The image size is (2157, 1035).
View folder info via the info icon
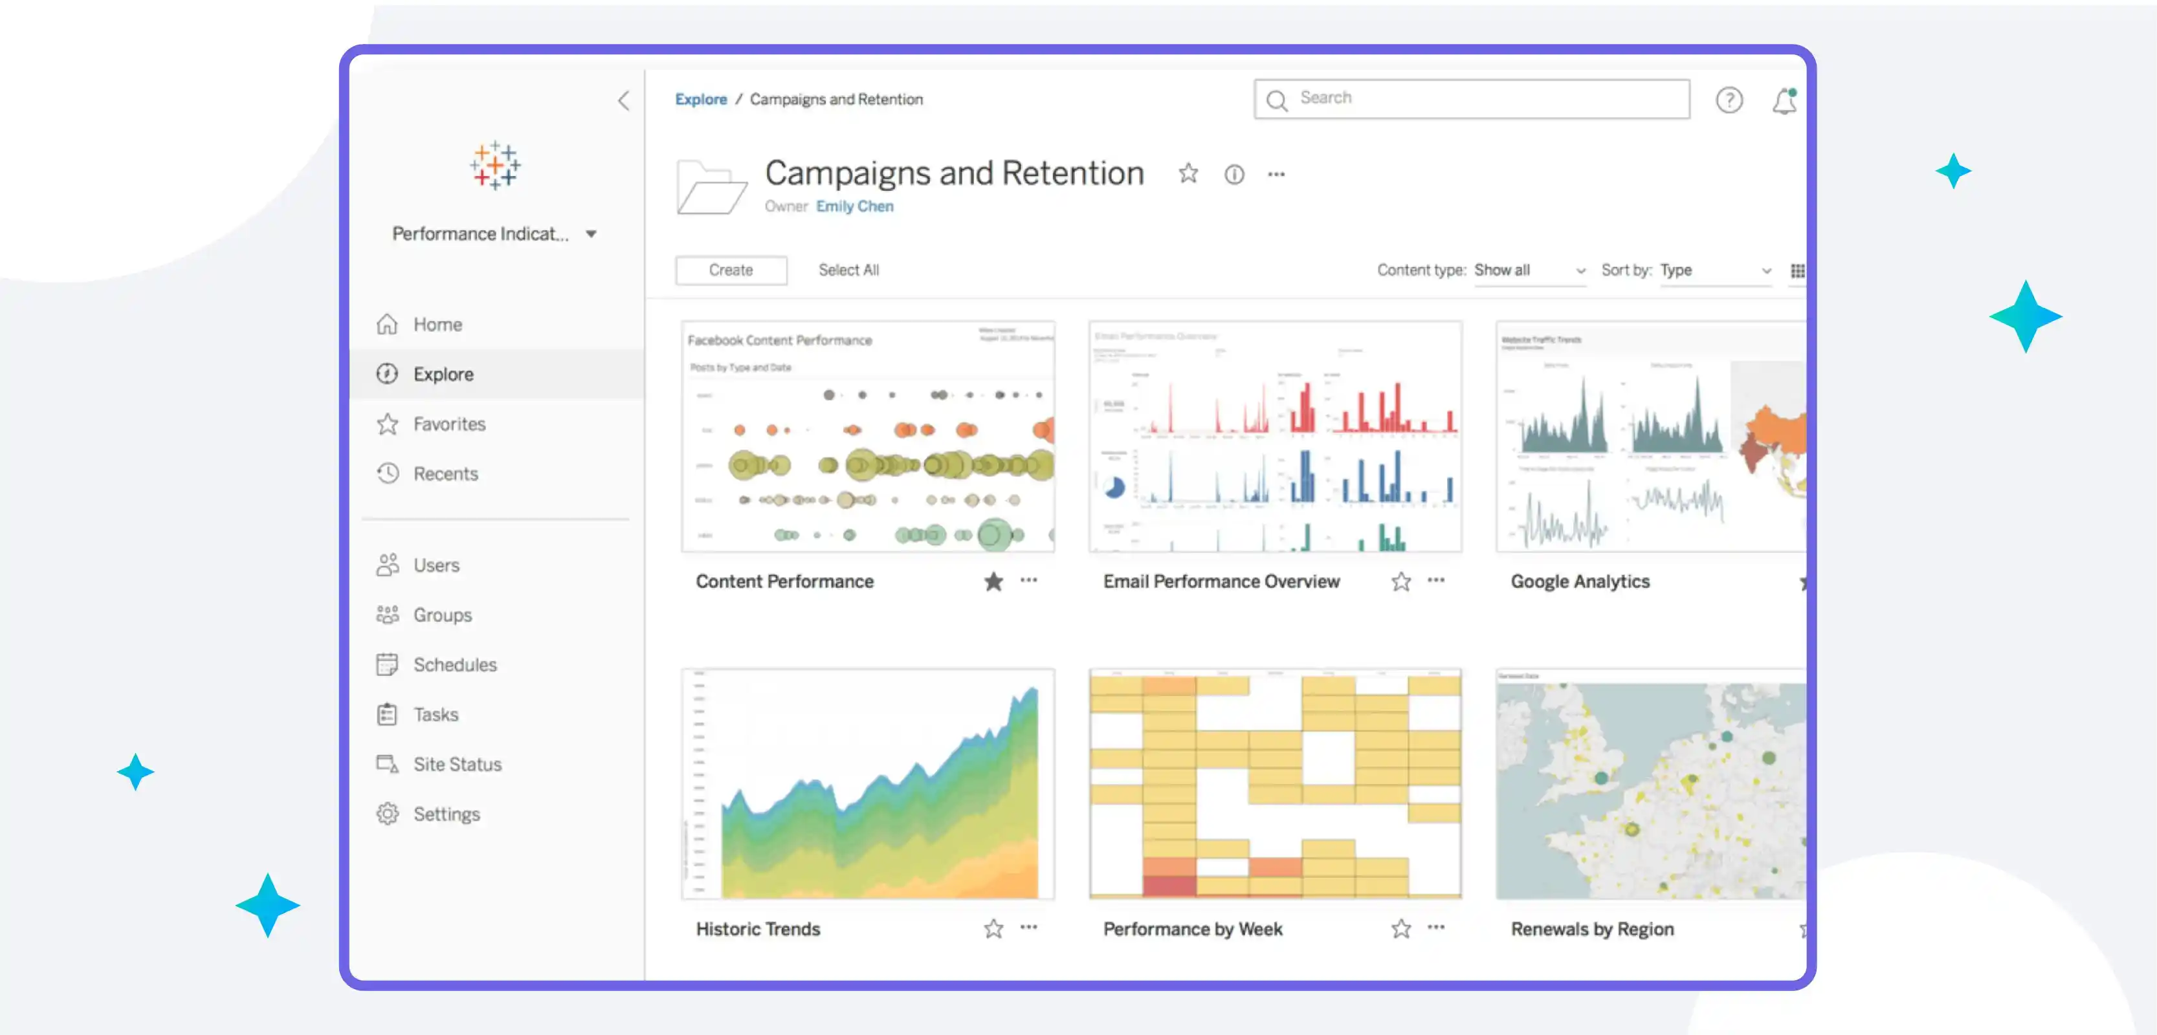[1234, 174]
